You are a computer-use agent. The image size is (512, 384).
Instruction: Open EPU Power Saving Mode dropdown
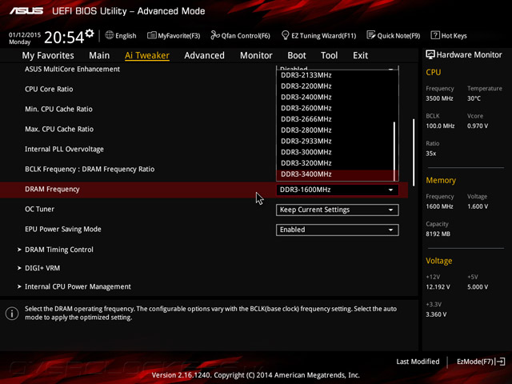pos(338,230)
